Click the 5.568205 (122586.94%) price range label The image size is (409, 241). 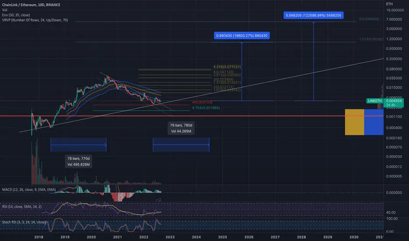pyautogui.click(x=313, y=15)
